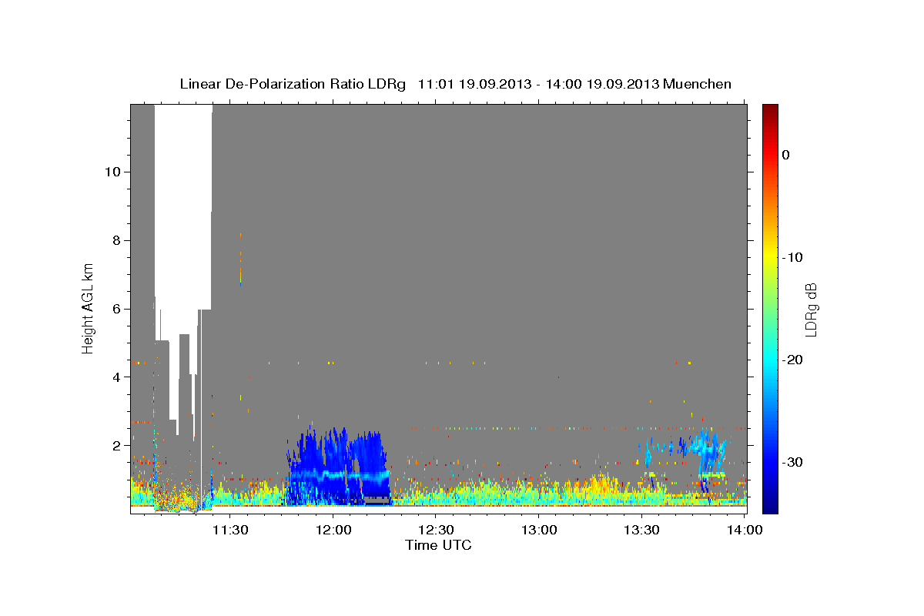Click the height tick label 2
The width and height of the screenshot is (924, 616).
pyautogui.click(x=115, y=446)
